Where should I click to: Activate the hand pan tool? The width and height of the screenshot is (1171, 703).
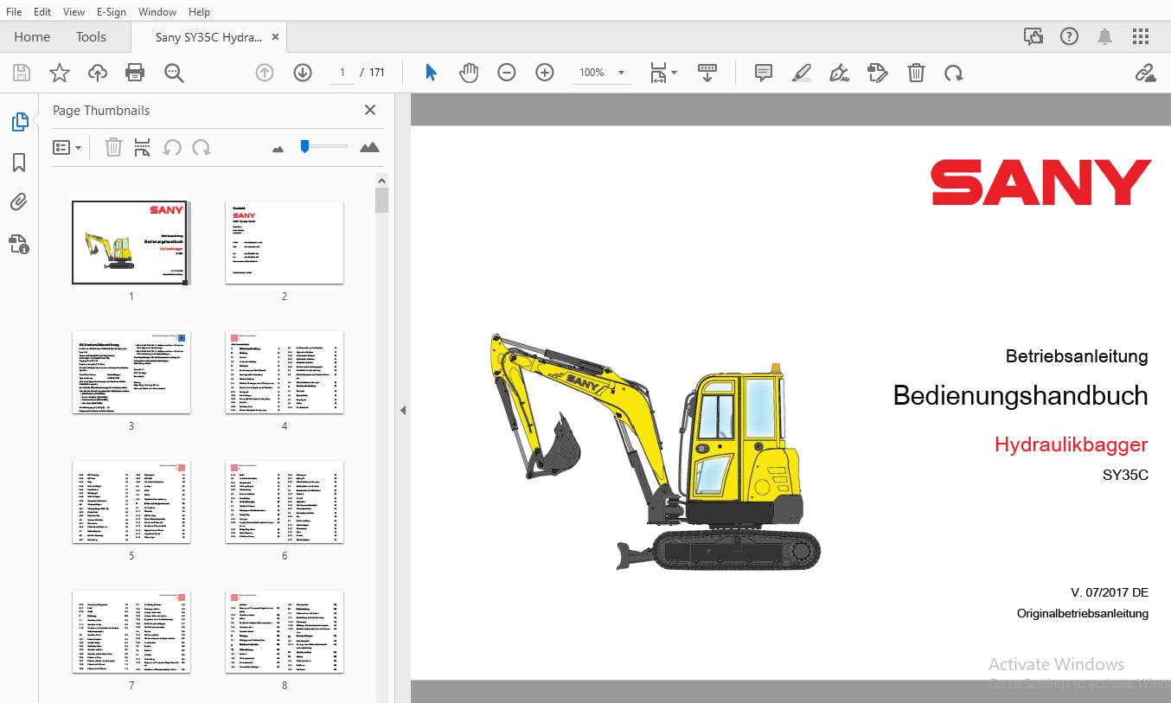[469, 73]
